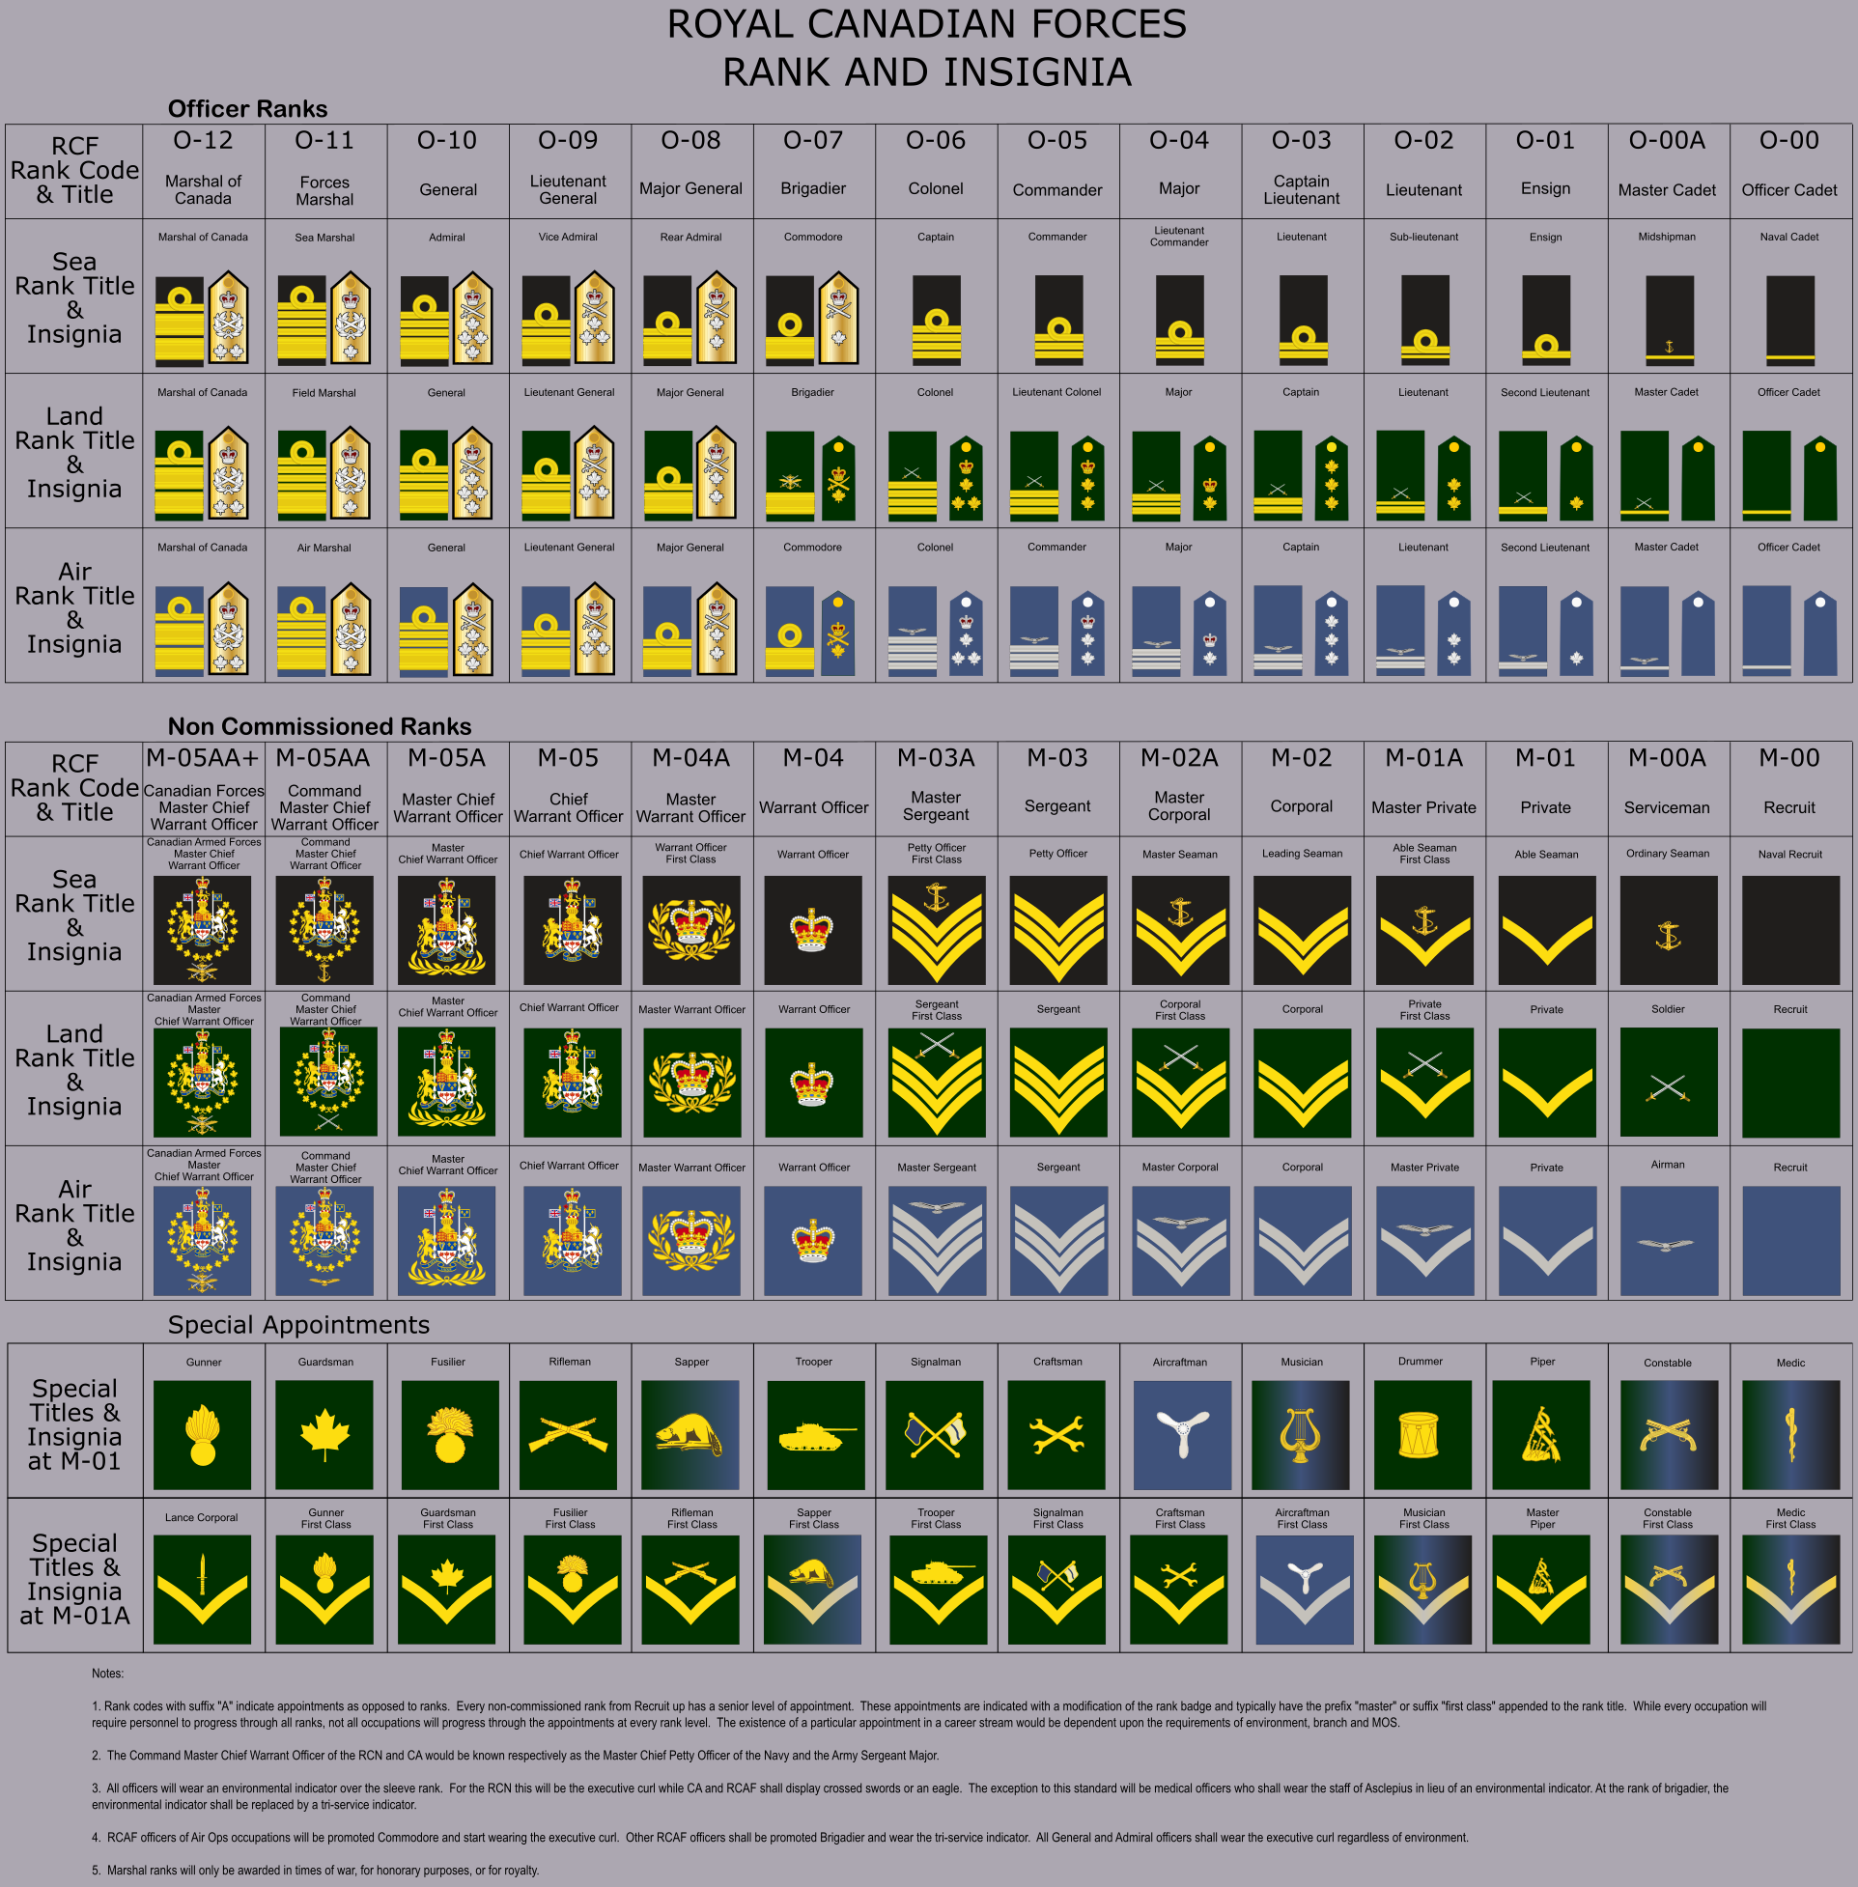Click the Drummer drum badge
The image size is (1858, 1887).
(x=1424, y=1434)
